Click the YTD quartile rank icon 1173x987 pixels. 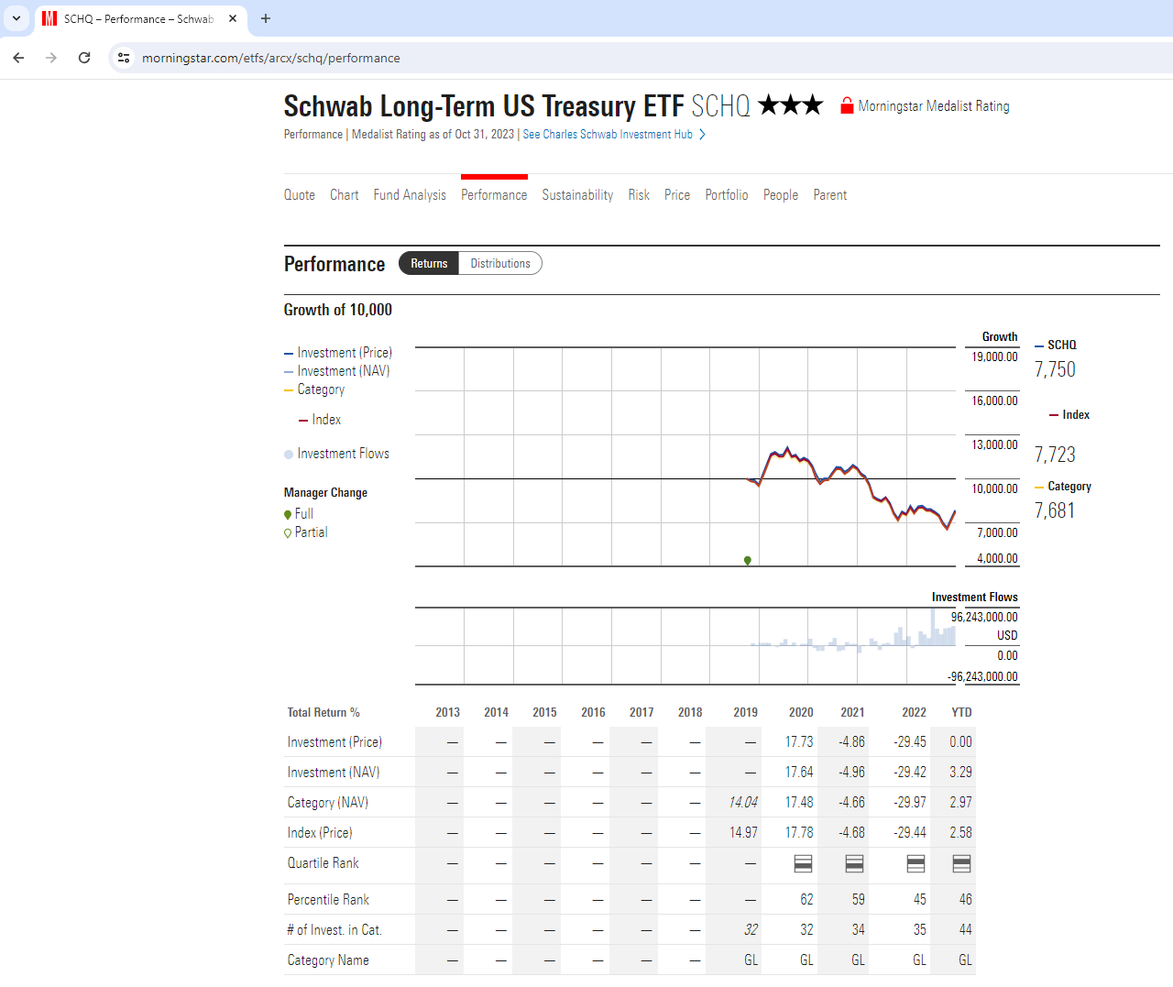961,863
